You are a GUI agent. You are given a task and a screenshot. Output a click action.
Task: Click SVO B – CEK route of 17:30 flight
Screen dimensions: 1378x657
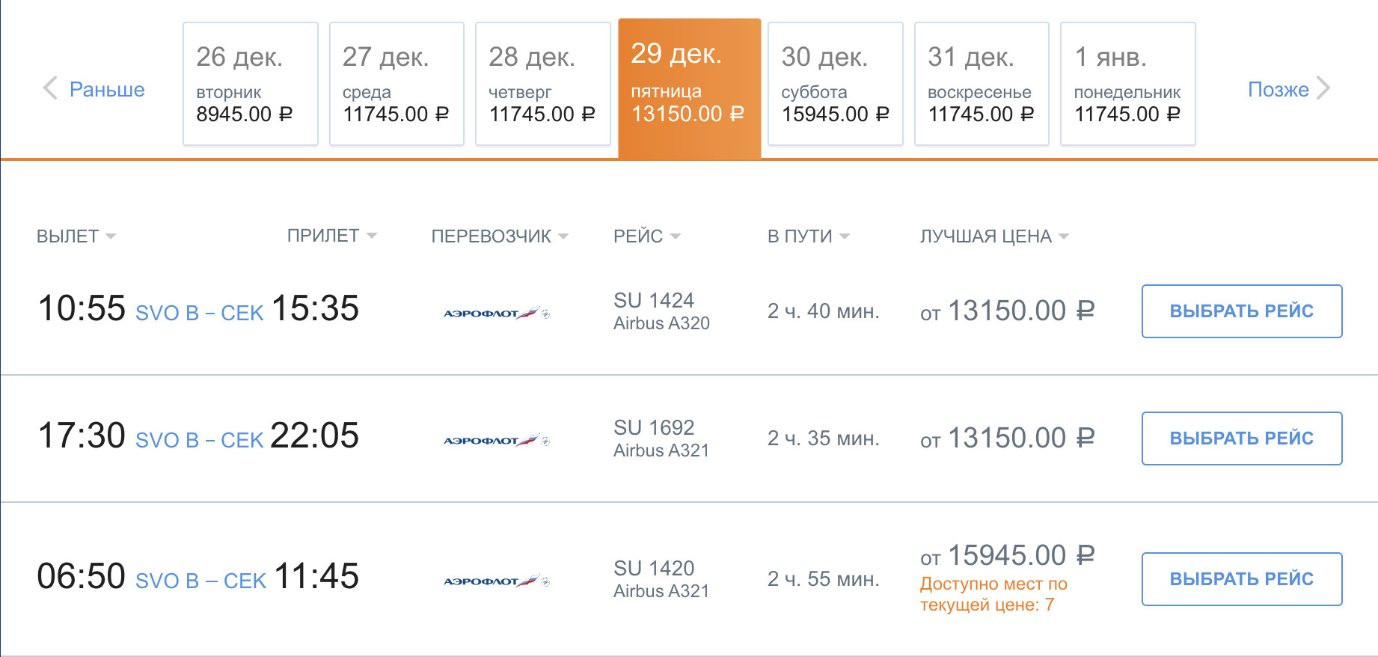coord(199,440)
